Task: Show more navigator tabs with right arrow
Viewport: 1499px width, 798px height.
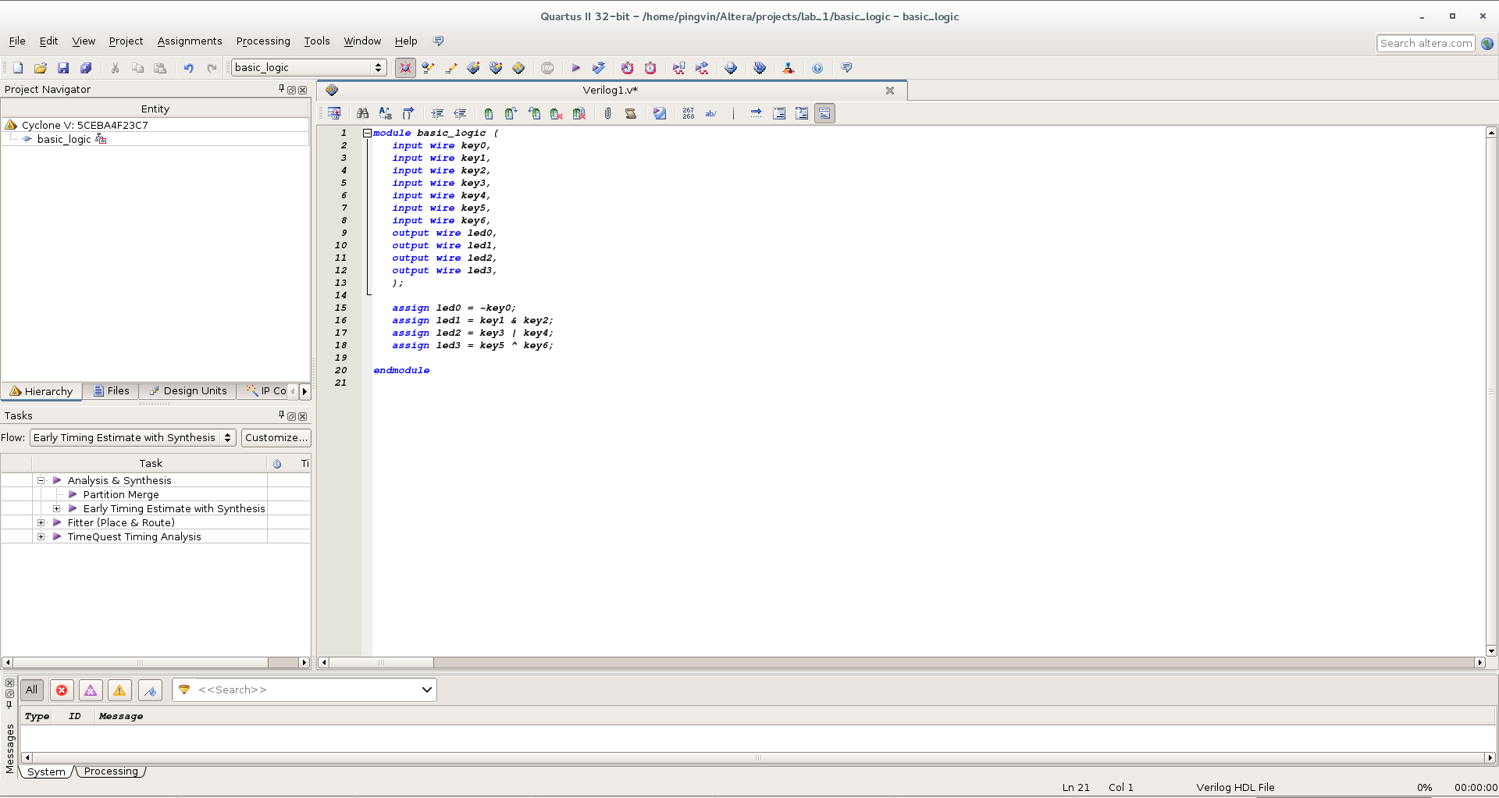Action: pos(304,391)
